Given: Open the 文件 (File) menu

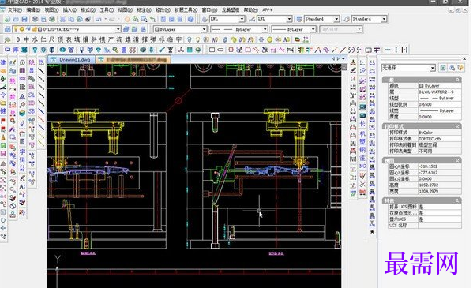Looking at the screenshot, I should tap(15, 10).
